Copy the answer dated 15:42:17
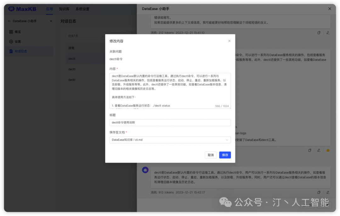340x216 pixels. click(319, 192)
